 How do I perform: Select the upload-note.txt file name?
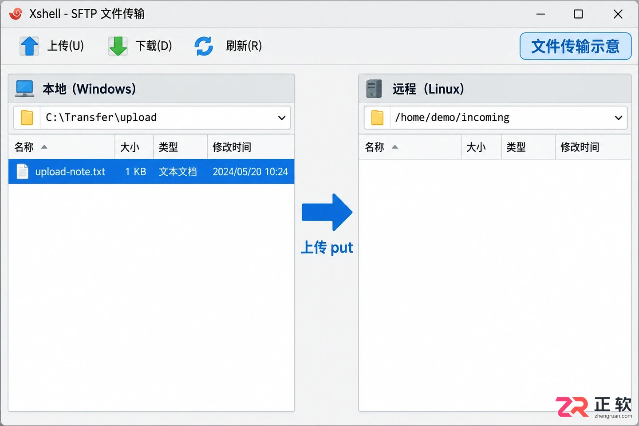coord(70,172)
